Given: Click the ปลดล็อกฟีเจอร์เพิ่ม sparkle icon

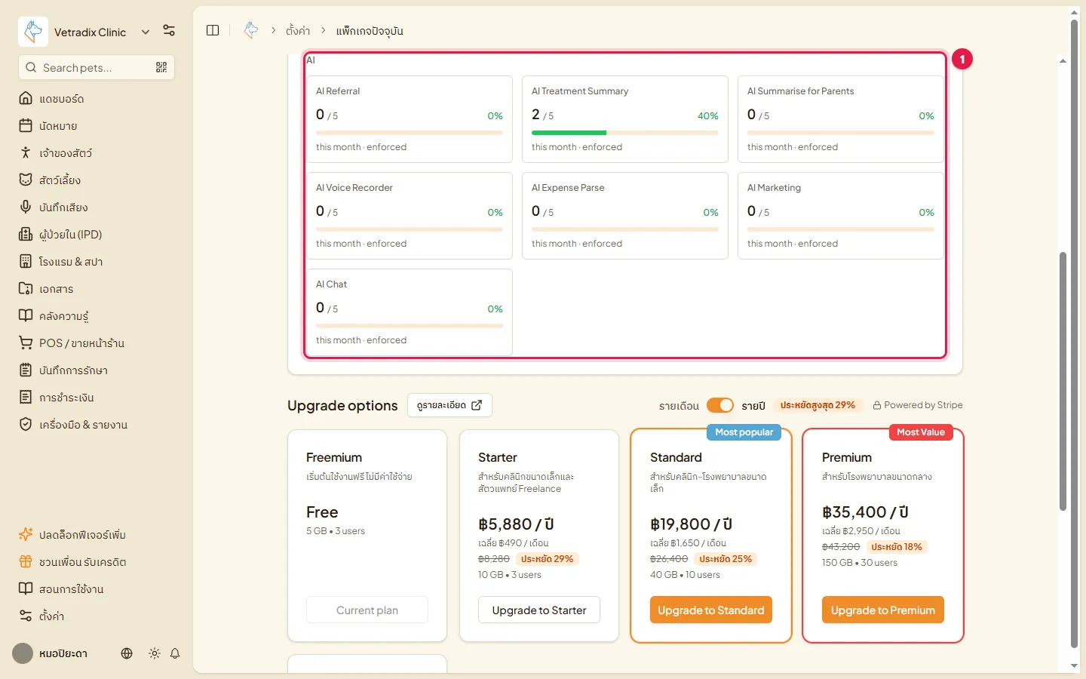Looking at the screenshot, I should tap(26, 534).
